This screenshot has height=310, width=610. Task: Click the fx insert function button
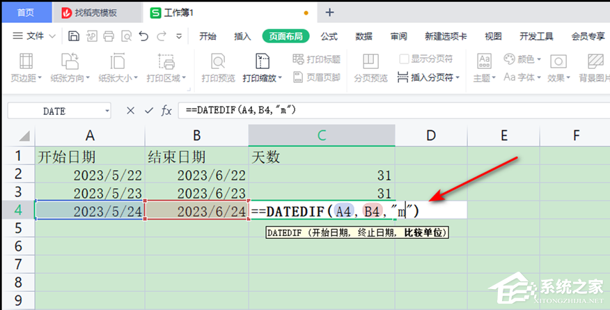click(166, 111)
